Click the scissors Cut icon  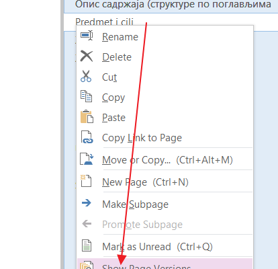point(86,76)
